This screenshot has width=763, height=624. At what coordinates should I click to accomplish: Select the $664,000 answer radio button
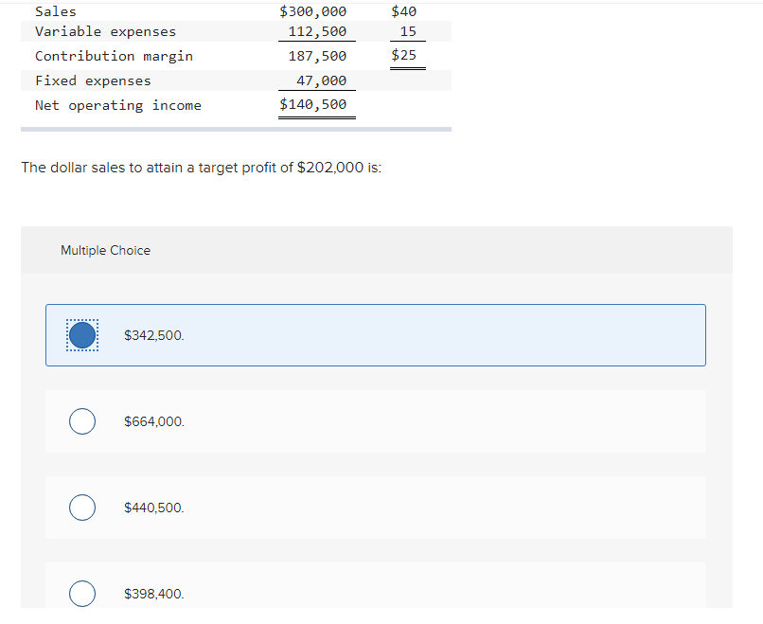click(81, 420)
